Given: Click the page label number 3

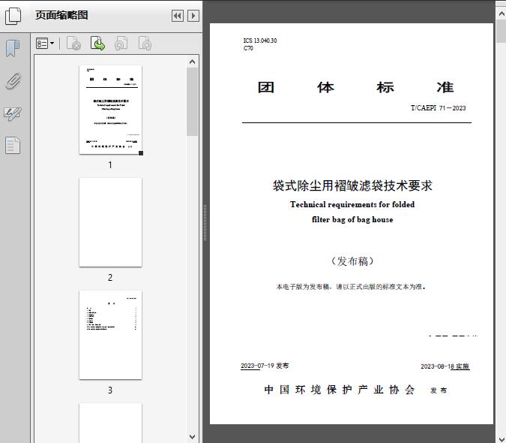Looking at the screenshot, I should [110, 390].
